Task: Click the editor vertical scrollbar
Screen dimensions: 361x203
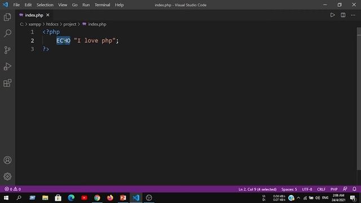Action: point(359,99)
